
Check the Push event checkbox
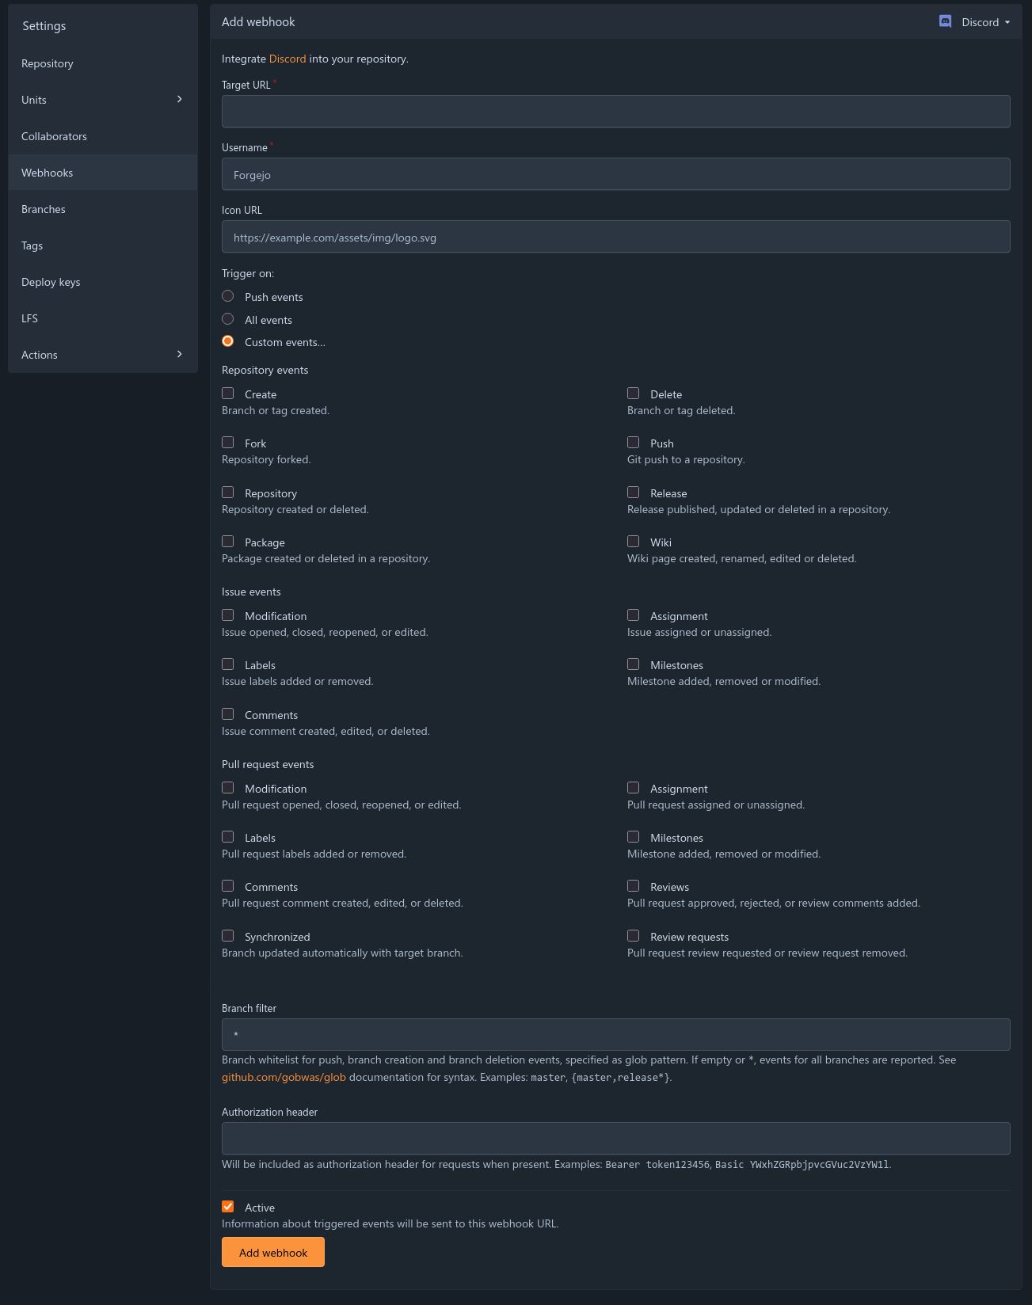point(634,443)
